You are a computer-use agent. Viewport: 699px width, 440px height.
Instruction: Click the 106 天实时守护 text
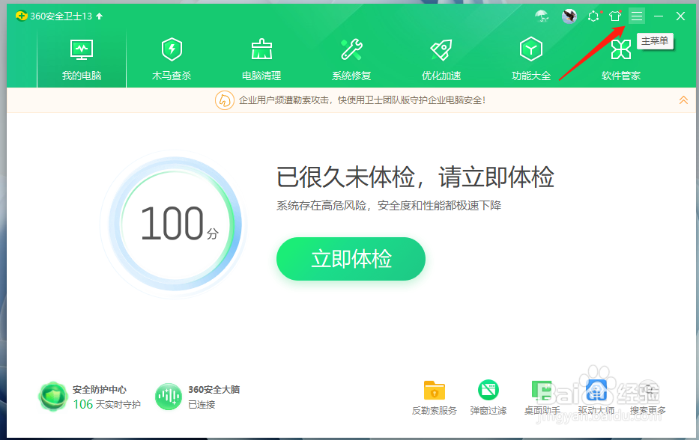pyautogui.click(x=107, y=404)
